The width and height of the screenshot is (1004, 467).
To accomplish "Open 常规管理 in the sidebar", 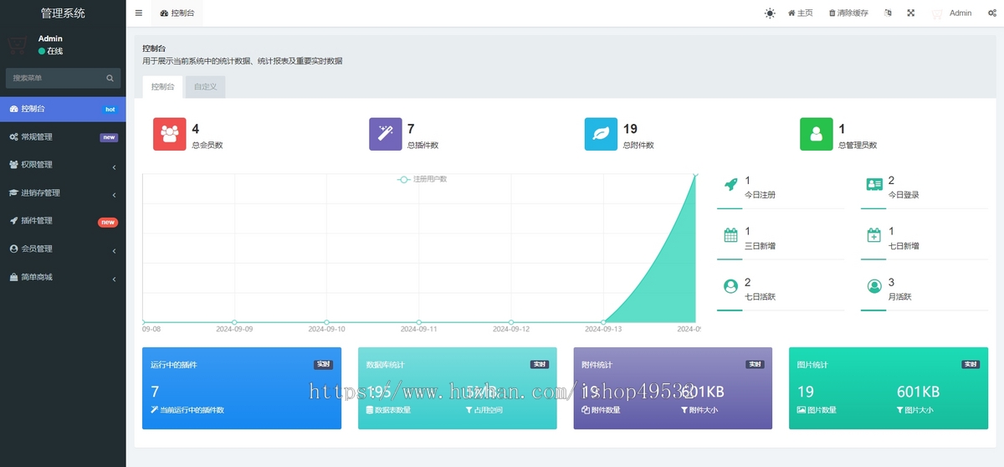I will coord(63,137).
